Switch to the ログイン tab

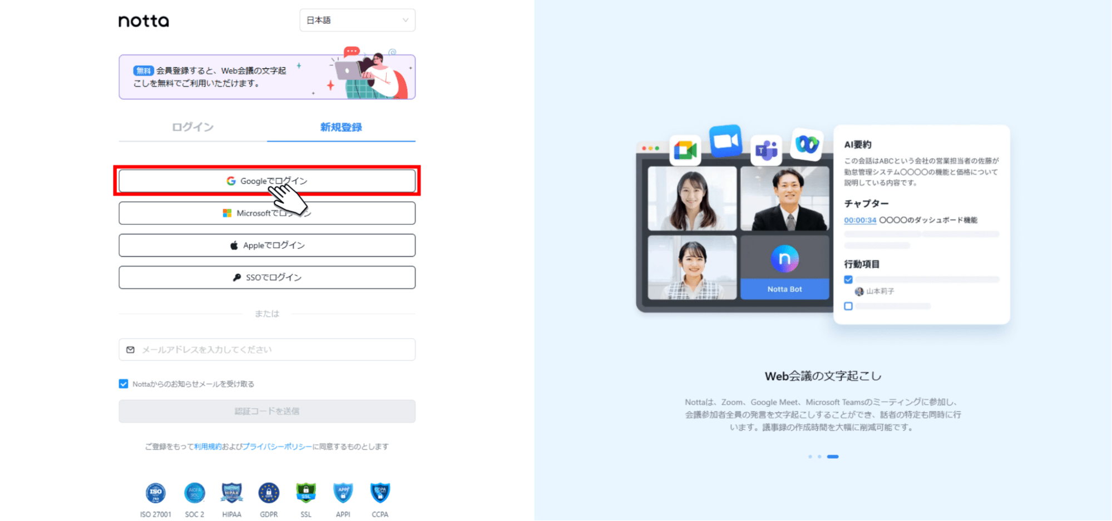(192, 127)
